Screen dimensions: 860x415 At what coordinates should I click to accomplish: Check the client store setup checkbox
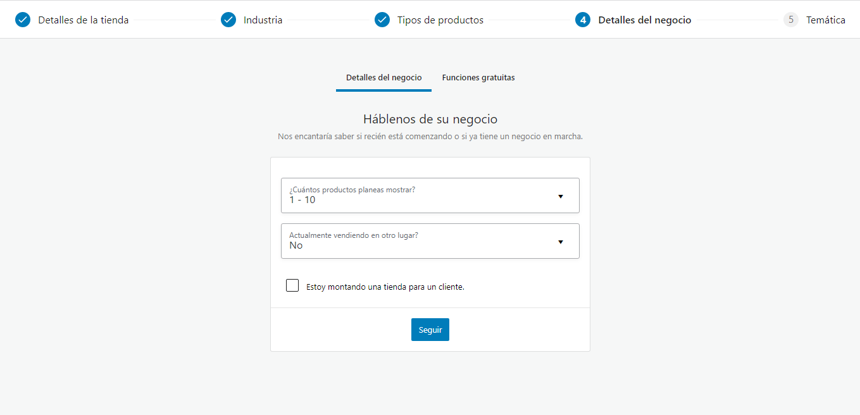click(292, 285)
